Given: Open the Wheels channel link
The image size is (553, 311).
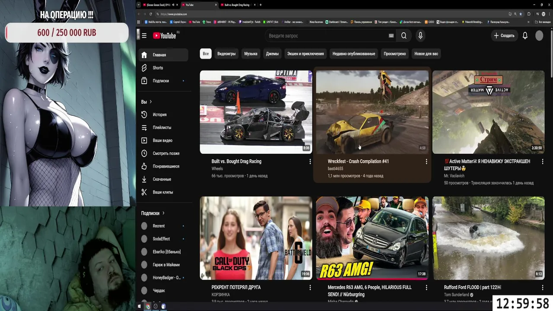Looking at the screenshot, I should (217, 169).
